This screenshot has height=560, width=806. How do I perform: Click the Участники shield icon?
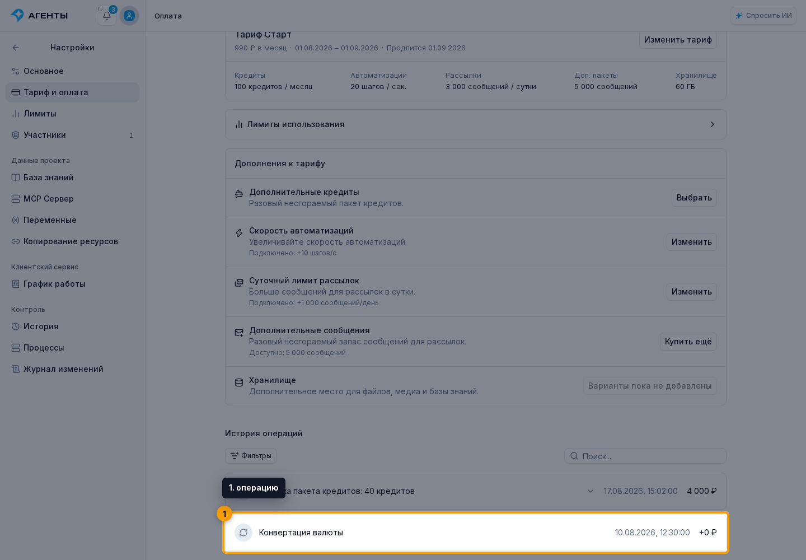point(16,135)
